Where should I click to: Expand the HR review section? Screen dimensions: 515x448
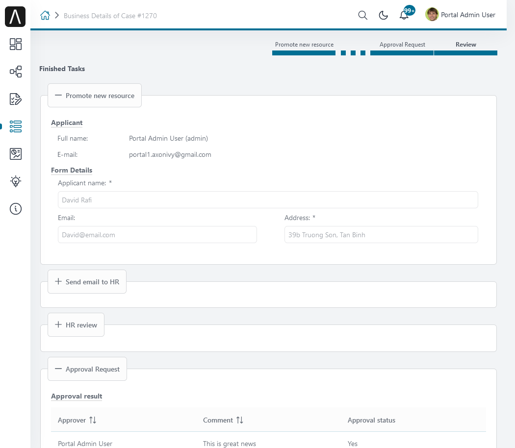pos(76,325)
